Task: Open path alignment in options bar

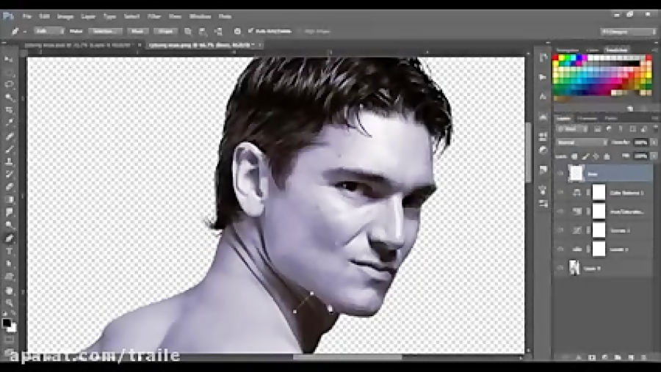Action: pos(203,32)
